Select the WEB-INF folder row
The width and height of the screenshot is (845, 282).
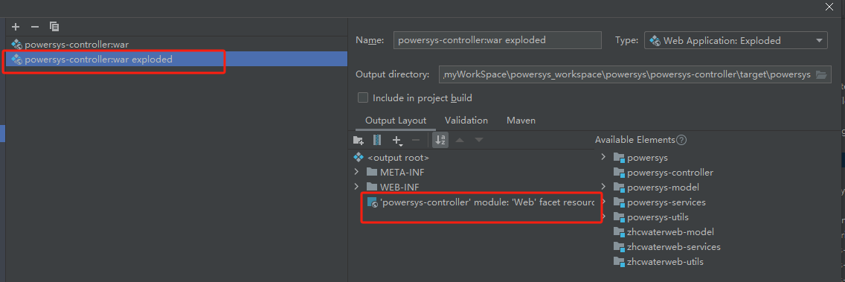[x=399, y=187]
